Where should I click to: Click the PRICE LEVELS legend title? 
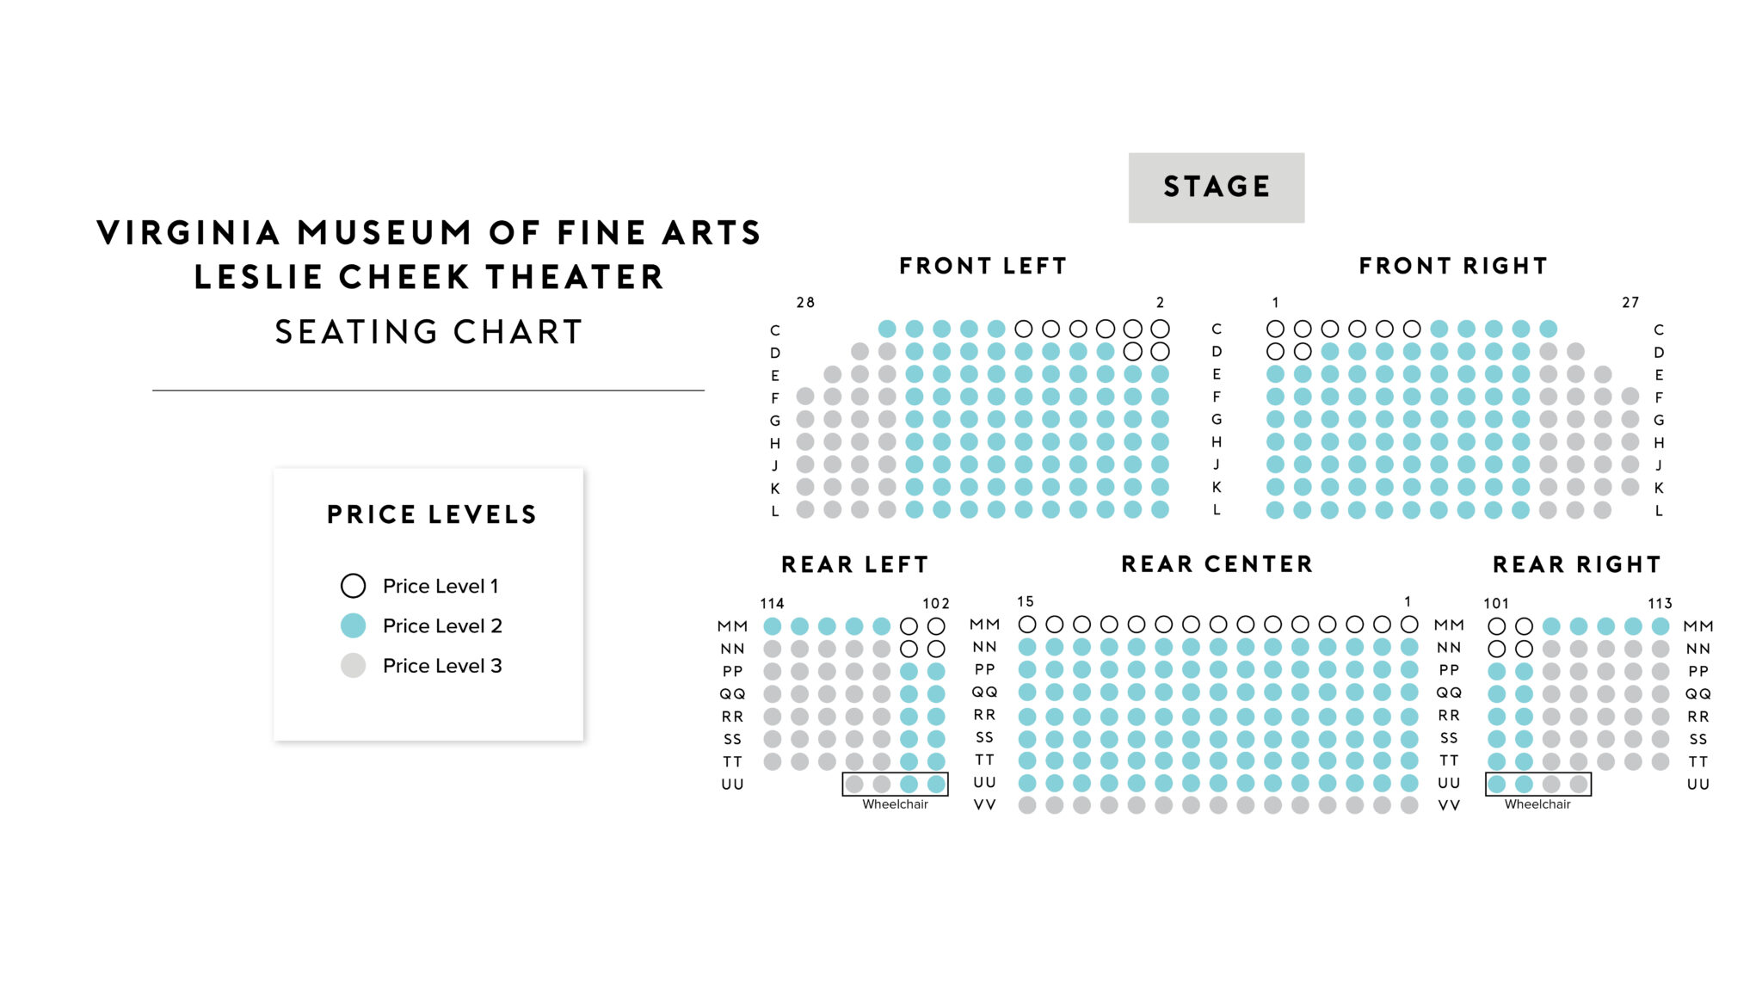click(x=432, y=514)
